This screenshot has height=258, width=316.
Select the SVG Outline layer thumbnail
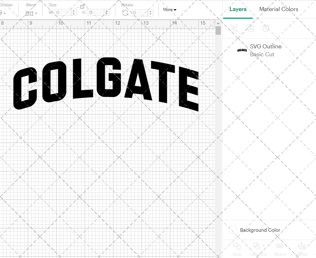[242, 50]
